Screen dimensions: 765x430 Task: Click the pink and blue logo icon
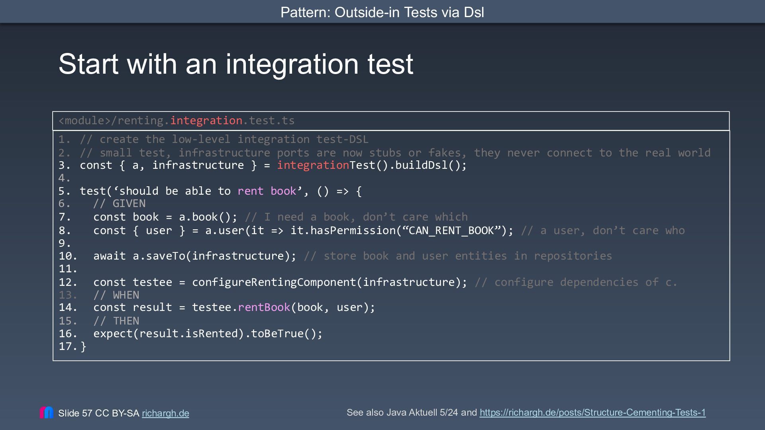click(47, 412)
